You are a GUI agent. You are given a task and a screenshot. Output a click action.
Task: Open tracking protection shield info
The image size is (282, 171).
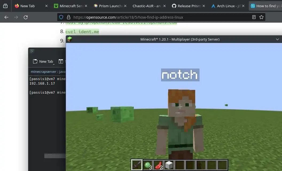pyautogui.click(x=61, y=17)
